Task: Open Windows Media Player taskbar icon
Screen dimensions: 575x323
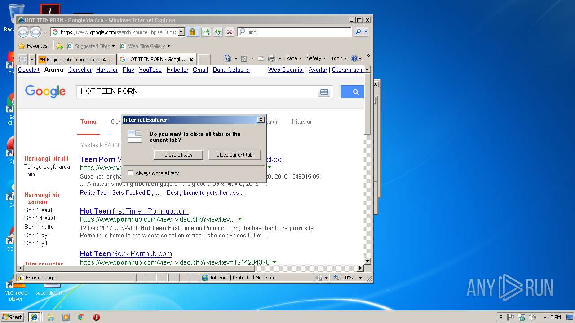Action: 66,317
